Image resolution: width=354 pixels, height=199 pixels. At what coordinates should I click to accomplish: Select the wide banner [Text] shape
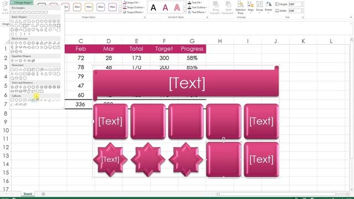(186, 83)
